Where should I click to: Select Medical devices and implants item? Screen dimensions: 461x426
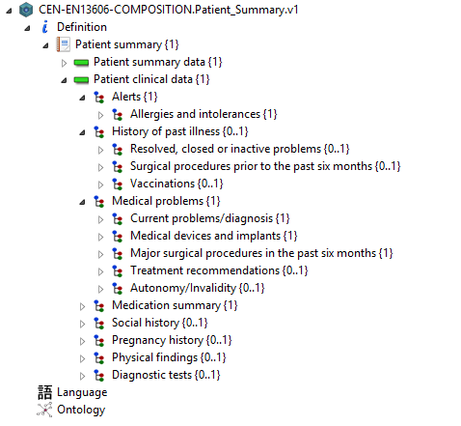(214, 236)
